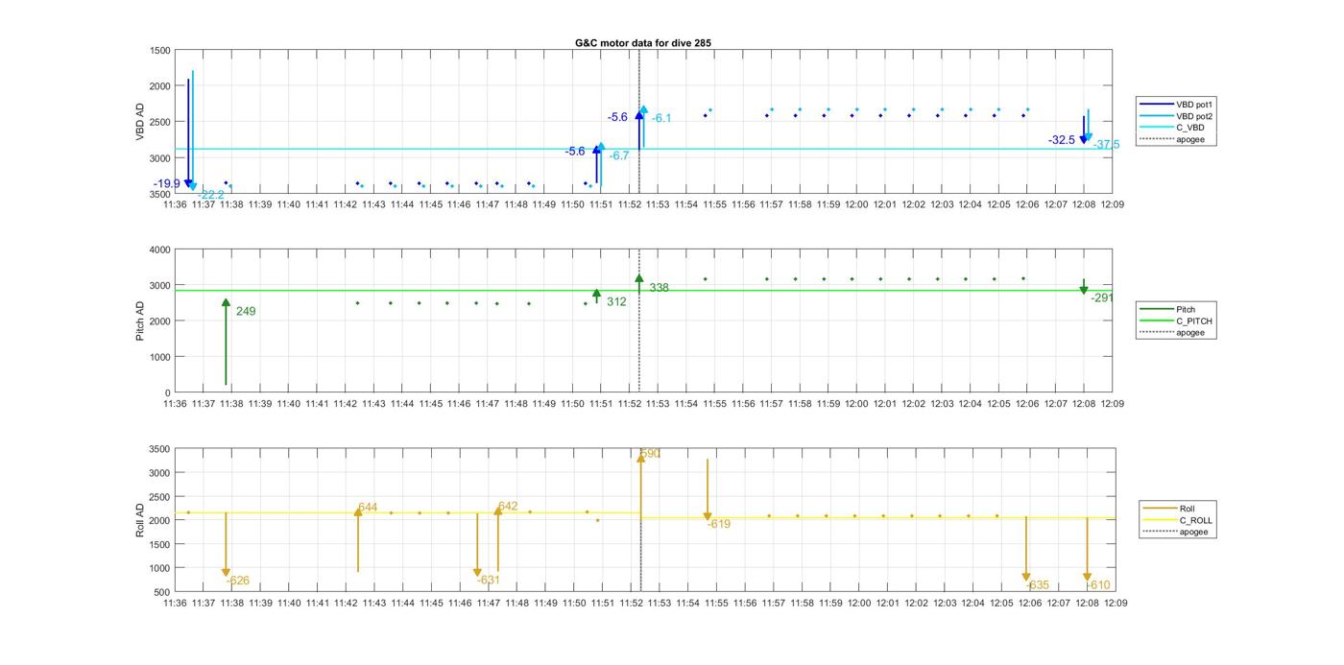Select the "-37.5" VBD annotation
This screenshot has height=665, width=1344.
(x=1107, y=145)
